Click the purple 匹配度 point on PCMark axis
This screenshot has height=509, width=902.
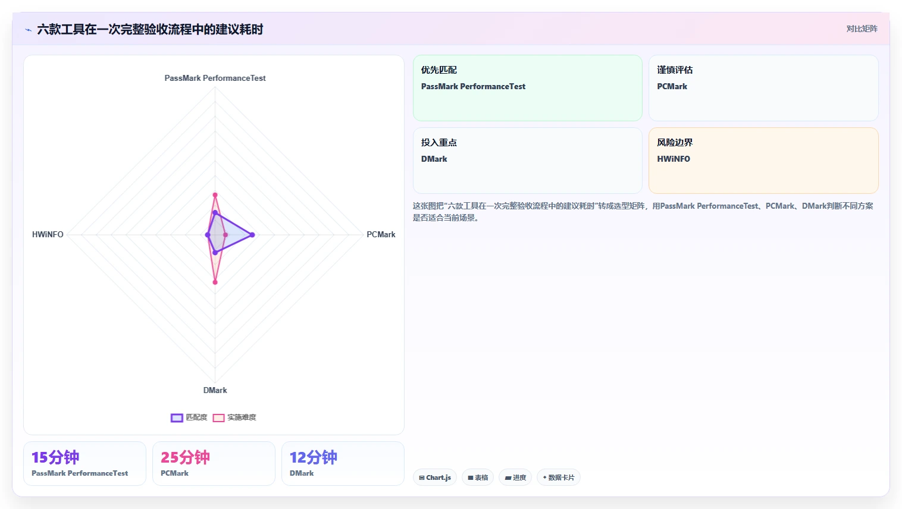(252, 235)
